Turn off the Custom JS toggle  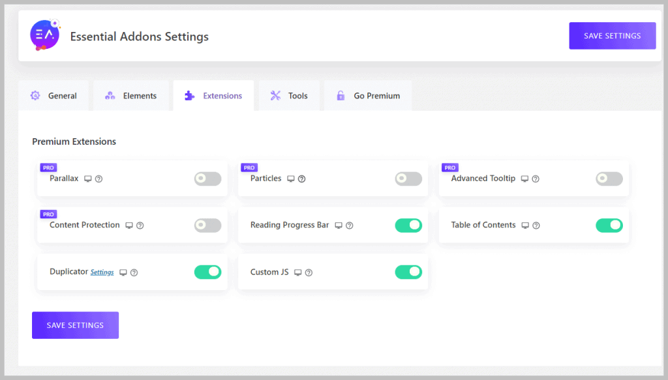tap(408, 272)
